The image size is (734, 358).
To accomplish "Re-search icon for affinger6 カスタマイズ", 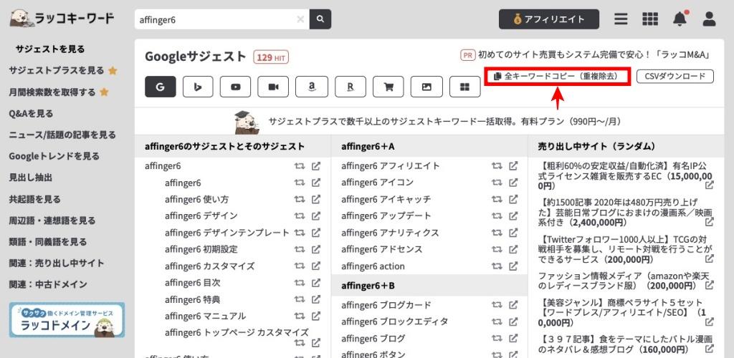I will [300, 266].
